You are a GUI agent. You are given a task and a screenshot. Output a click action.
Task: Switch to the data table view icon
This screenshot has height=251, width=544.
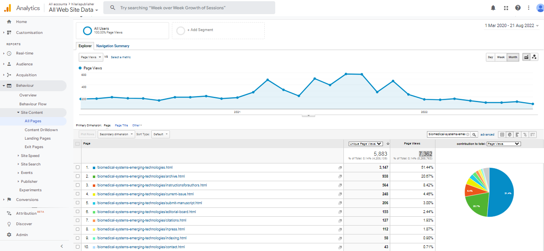coord(502,134)
